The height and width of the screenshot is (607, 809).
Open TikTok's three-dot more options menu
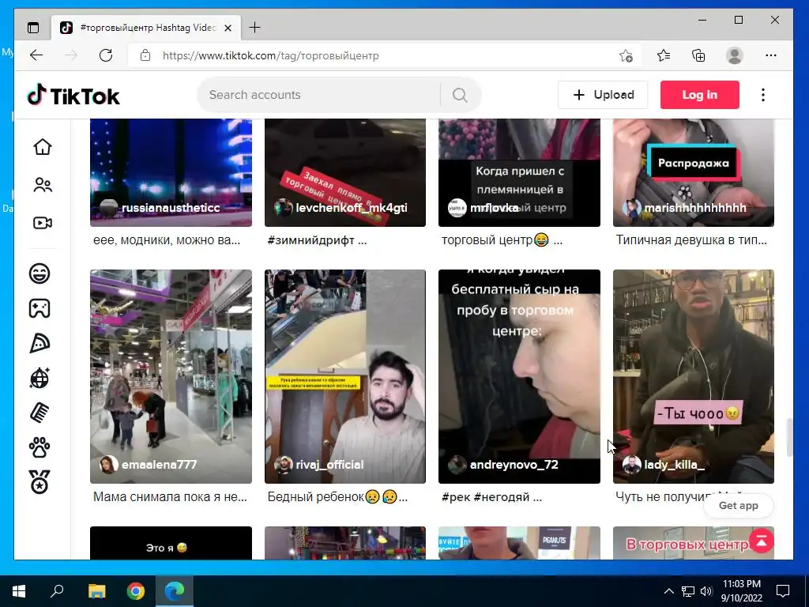coord(763,95)
